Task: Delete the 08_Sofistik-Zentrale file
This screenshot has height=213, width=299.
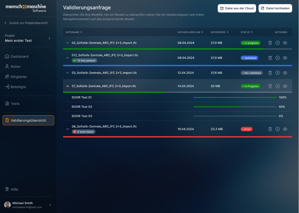Action: pos(270,129)
